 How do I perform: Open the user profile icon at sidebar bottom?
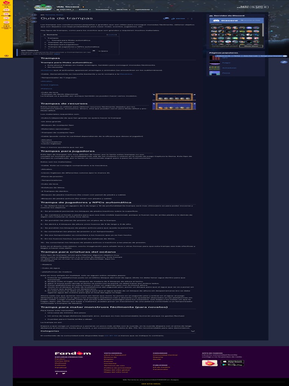click(6, 56)
